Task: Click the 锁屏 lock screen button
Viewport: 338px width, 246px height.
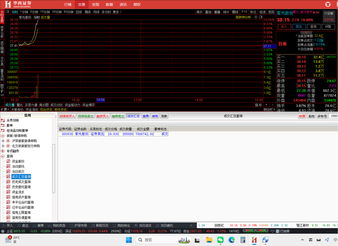Action: (302, 116)
